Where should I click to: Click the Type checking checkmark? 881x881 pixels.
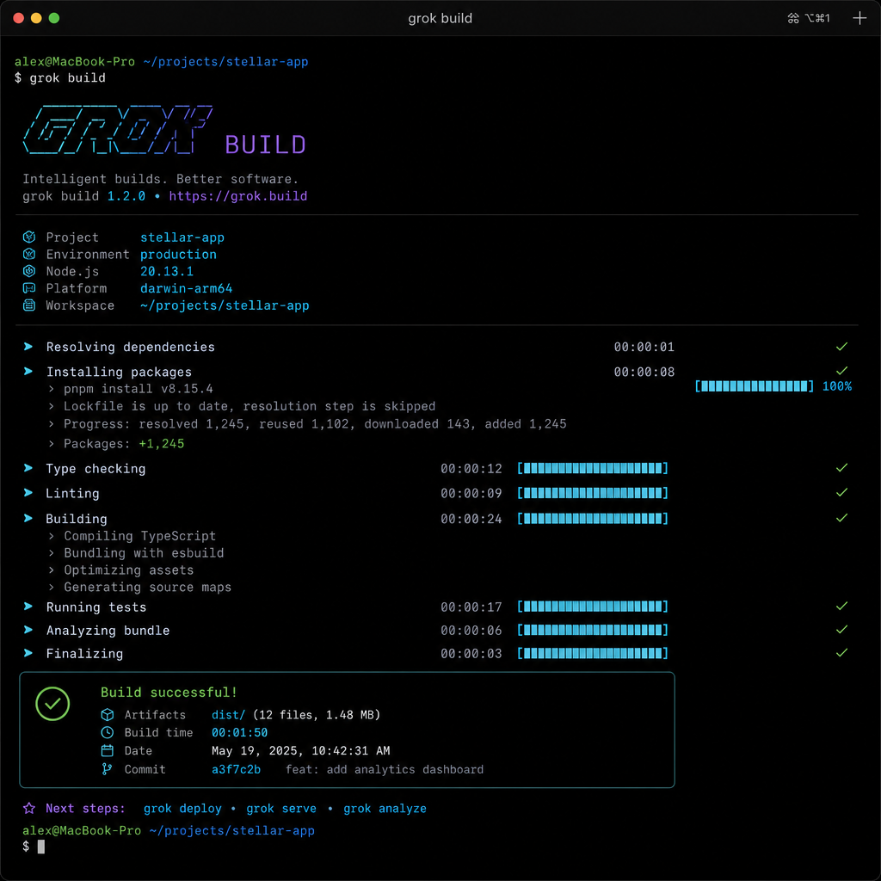point(841,467)
